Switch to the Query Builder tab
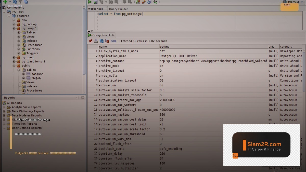Image resolution: width=306 pixels, height=172 pixels. (x=118, y=9)
